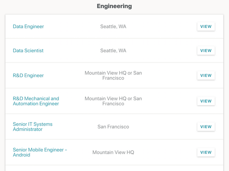Open the Data Engineer job link
Screen dimensions: 229x171
tap(28, 27)
